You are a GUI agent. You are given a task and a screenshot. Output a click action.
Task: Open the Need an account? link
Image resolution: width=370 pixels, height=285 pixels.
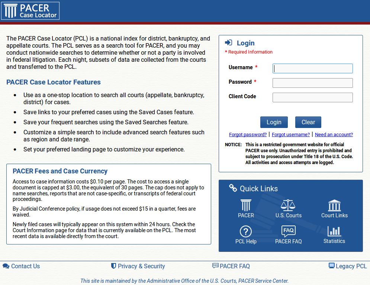pos(334,134)
